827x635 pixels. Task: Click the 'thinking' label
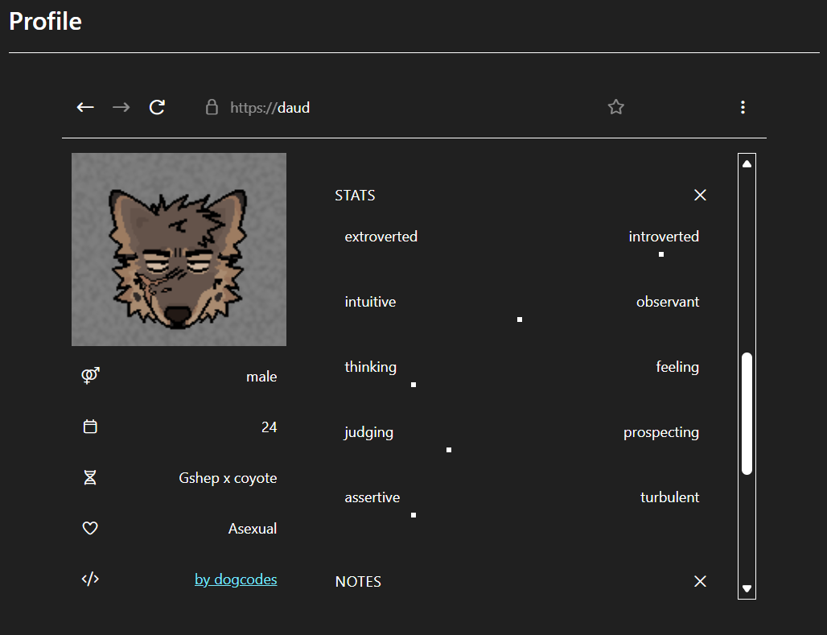(371, 367)
